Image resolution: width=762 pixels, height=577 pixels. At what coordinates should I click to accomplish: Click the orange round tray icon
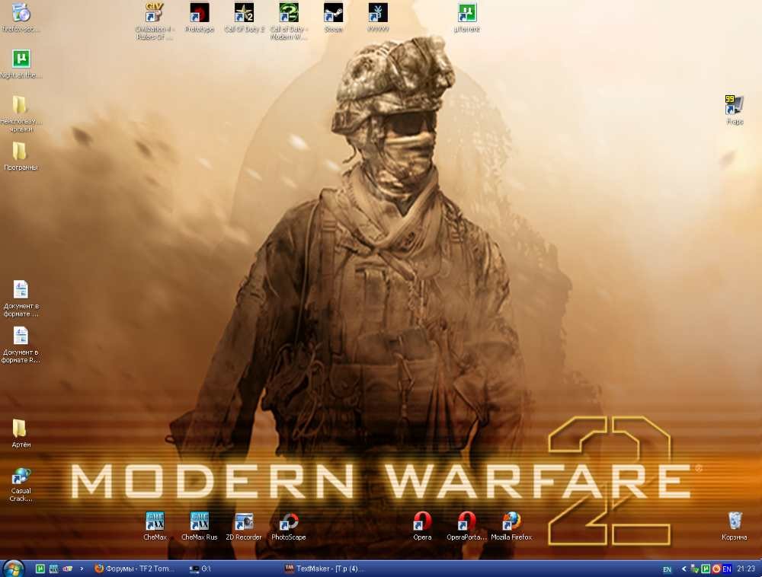(716, 569)
